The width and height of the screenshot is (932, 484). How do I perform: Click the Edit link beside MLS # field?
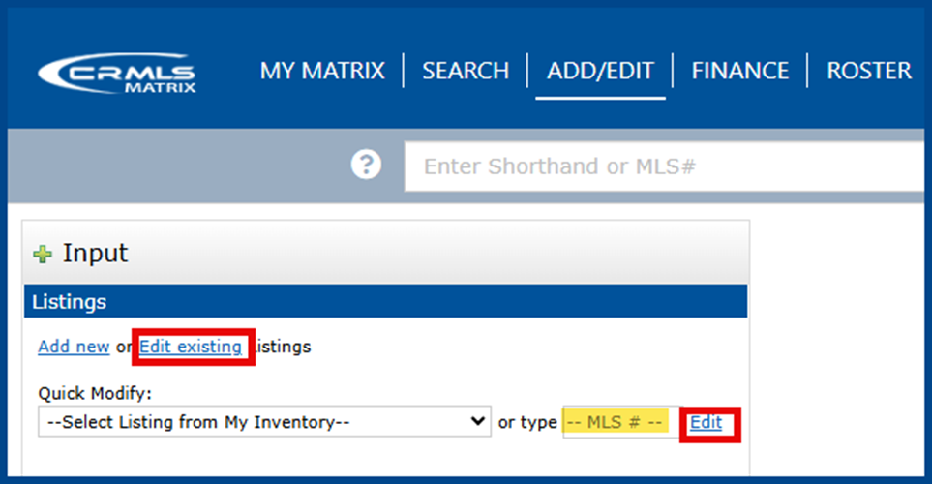706,422
